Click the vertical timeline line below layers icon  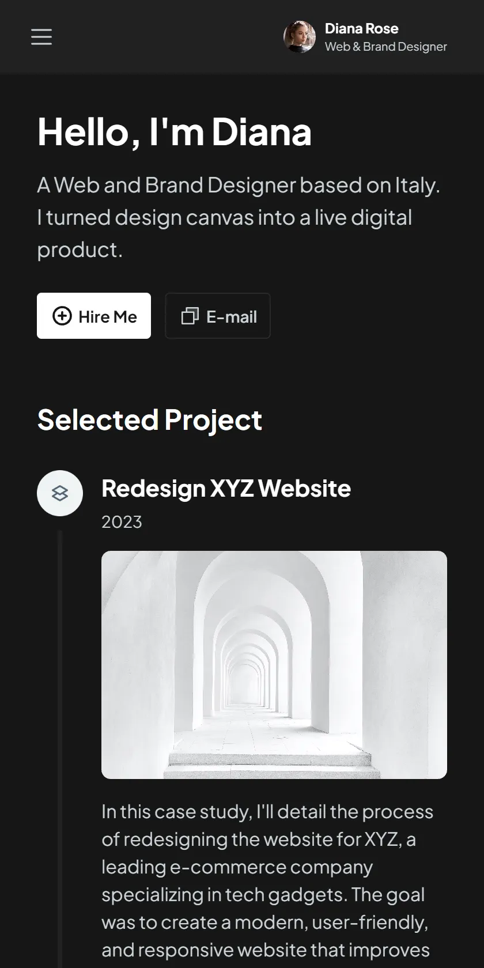click(60, 749)
